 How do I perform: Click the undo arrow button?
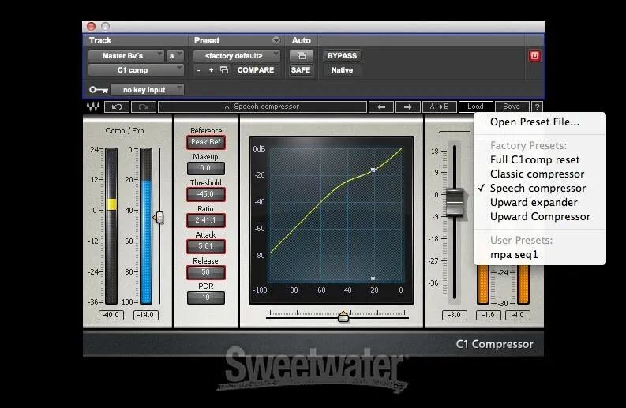click(117, 107)
